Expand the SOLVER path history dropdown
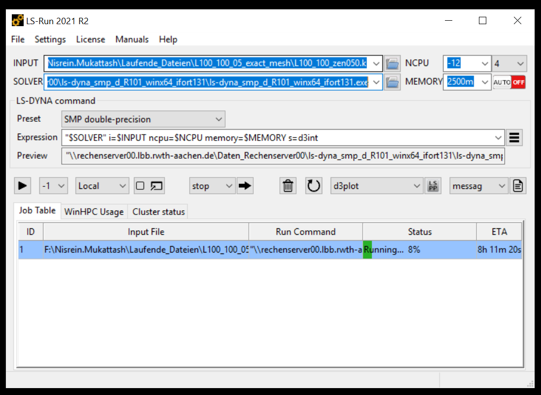This screenshot has width=541, height=395. 376,82
